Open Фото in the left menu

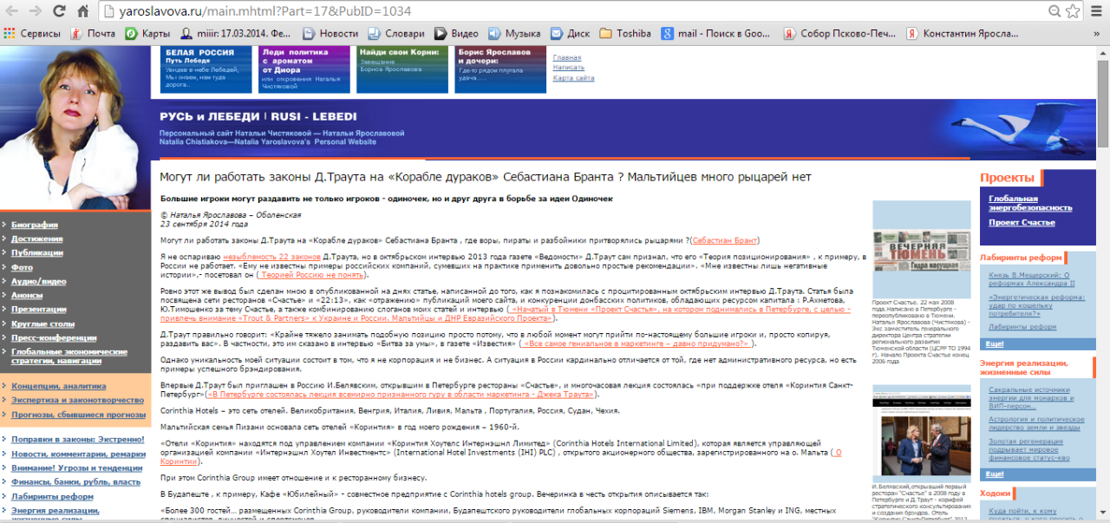tap(22, 267)
